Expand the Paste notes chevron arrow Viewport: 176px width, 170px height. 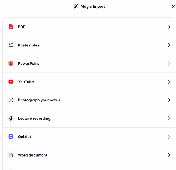point(169,45)
